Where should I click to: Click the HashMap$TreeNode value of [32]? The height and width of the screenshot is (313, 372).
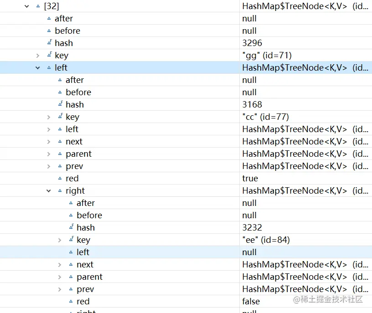click(x=305, y=6)
